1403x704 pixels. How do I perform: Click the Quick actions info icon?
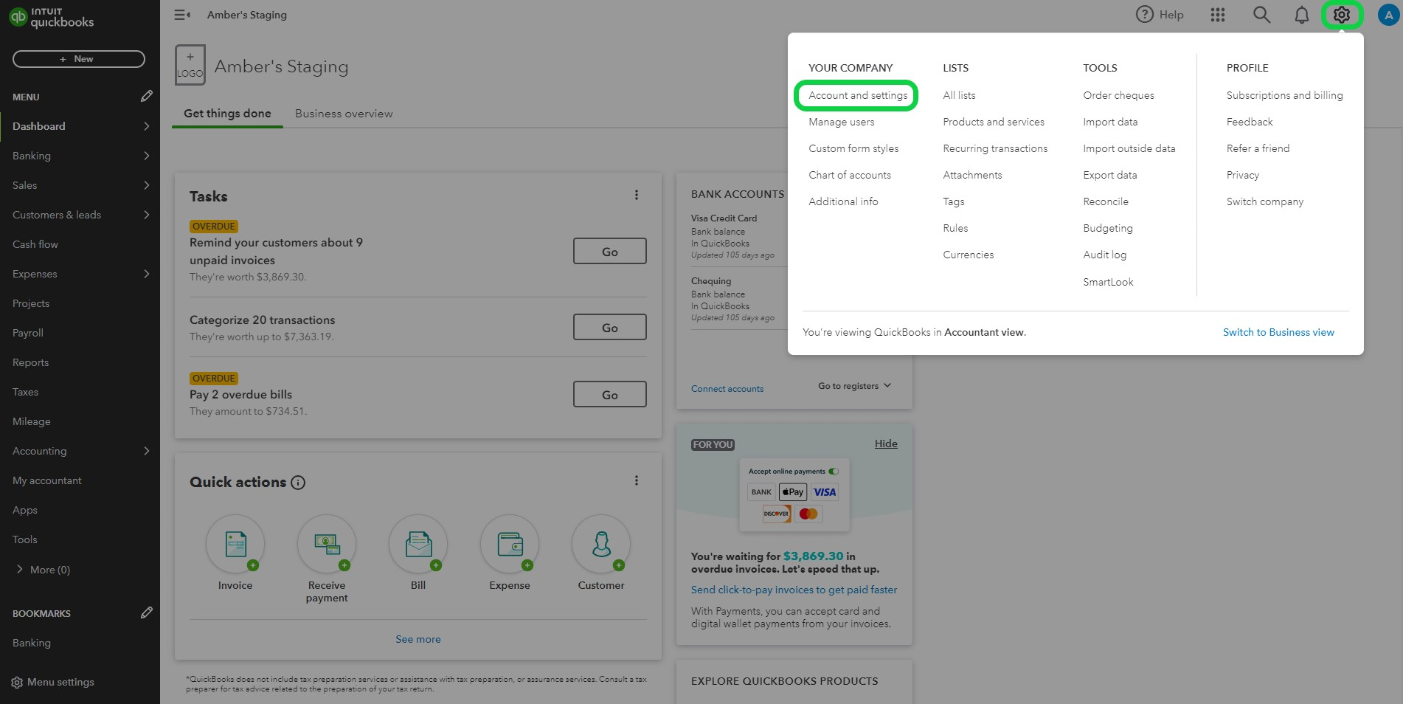[x=298, y=483]
